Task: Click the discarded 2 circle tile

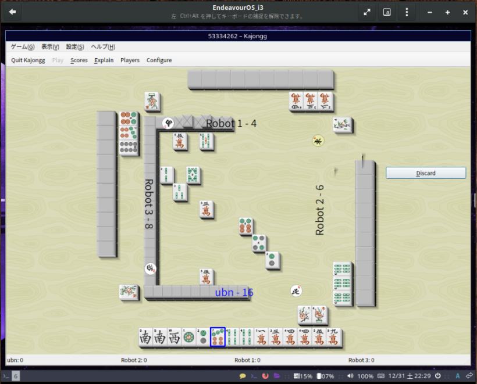Action: pyautogui.click(x=272, y=260)
